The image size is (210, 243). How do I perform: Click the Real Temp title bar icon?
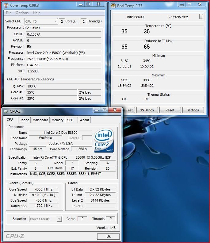click(113, 6)
